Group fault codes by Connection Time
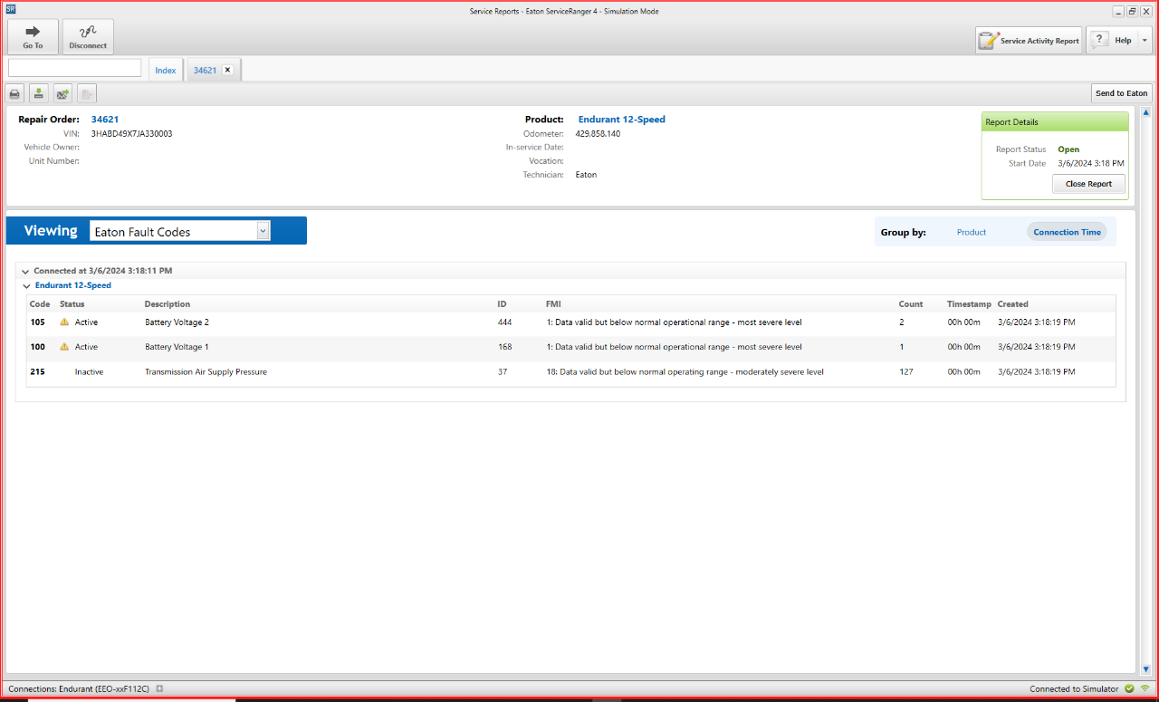This screenshot has width=1159, height=702. pyautogui.click(x=1067, y=232)
